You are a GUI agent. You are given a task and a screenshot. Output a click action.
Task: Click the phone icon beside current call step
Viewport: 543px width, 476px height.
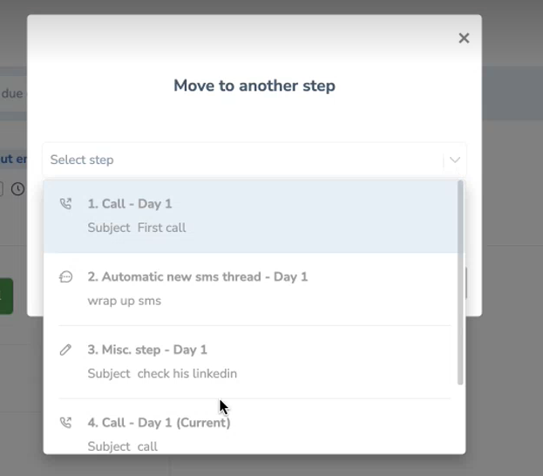point(65,423)
